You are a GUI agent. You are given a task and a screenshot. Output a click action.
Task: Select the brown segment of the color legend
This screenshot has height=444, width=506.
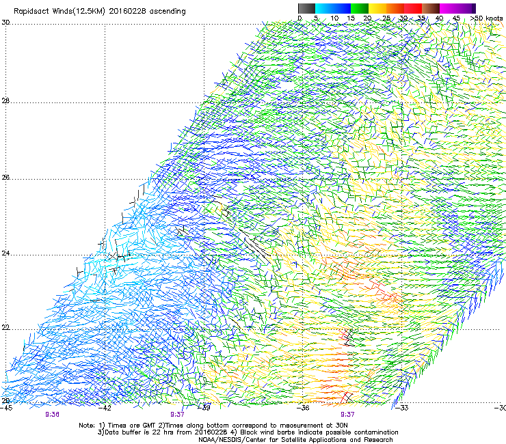coord(431,8)
